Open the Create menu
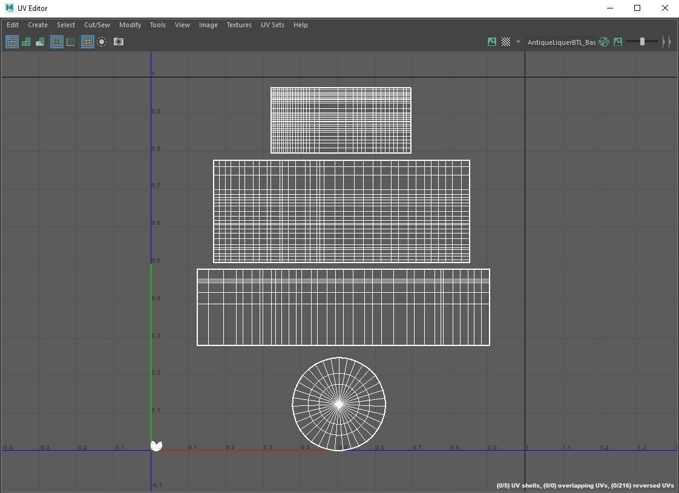Screen dimensions: 679x493 [38, 25]
